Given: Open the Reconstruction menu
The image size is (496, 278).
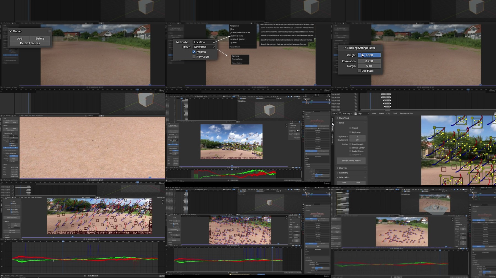Looking at the screenshot, I should (406, 113).
